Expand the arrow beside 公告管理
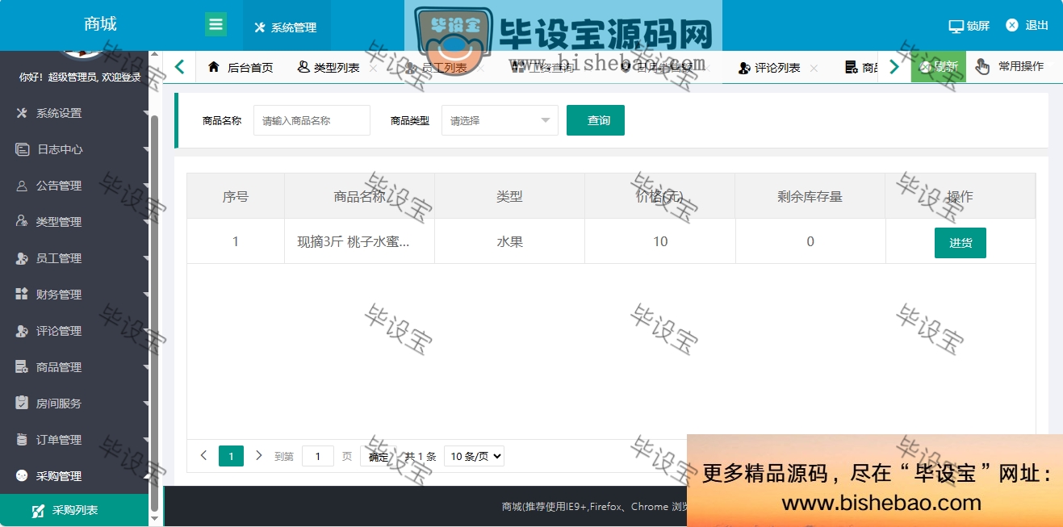Viewport: 1063px width, 527px height. (x=146, y=186)
